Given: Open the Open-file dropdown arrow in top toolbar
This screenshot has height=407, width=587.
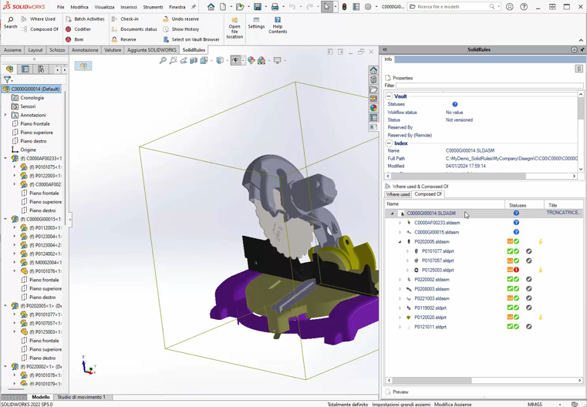Looking at the screenshot, I should tap(248, 7).
